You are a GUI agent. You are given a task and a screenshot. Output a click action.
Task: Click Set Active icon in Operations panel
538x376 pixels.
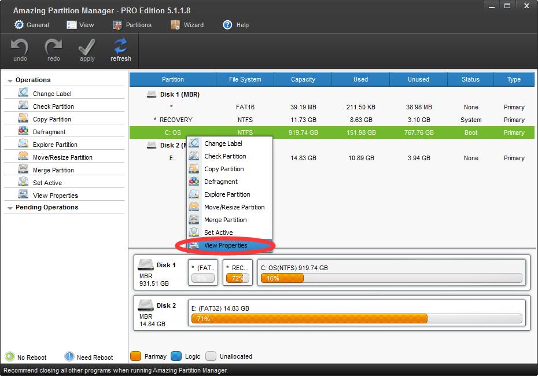(x=23, y=182)
